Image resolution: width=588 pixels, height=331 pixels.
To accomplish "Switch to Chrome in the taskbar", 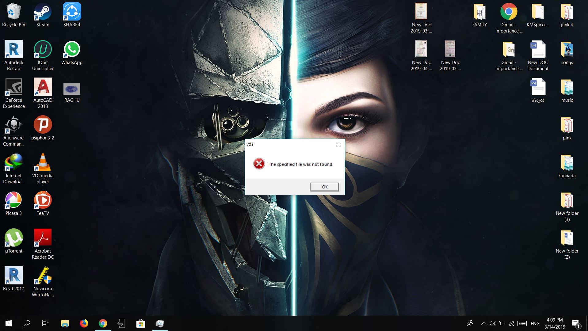I will tap(103, 323).
